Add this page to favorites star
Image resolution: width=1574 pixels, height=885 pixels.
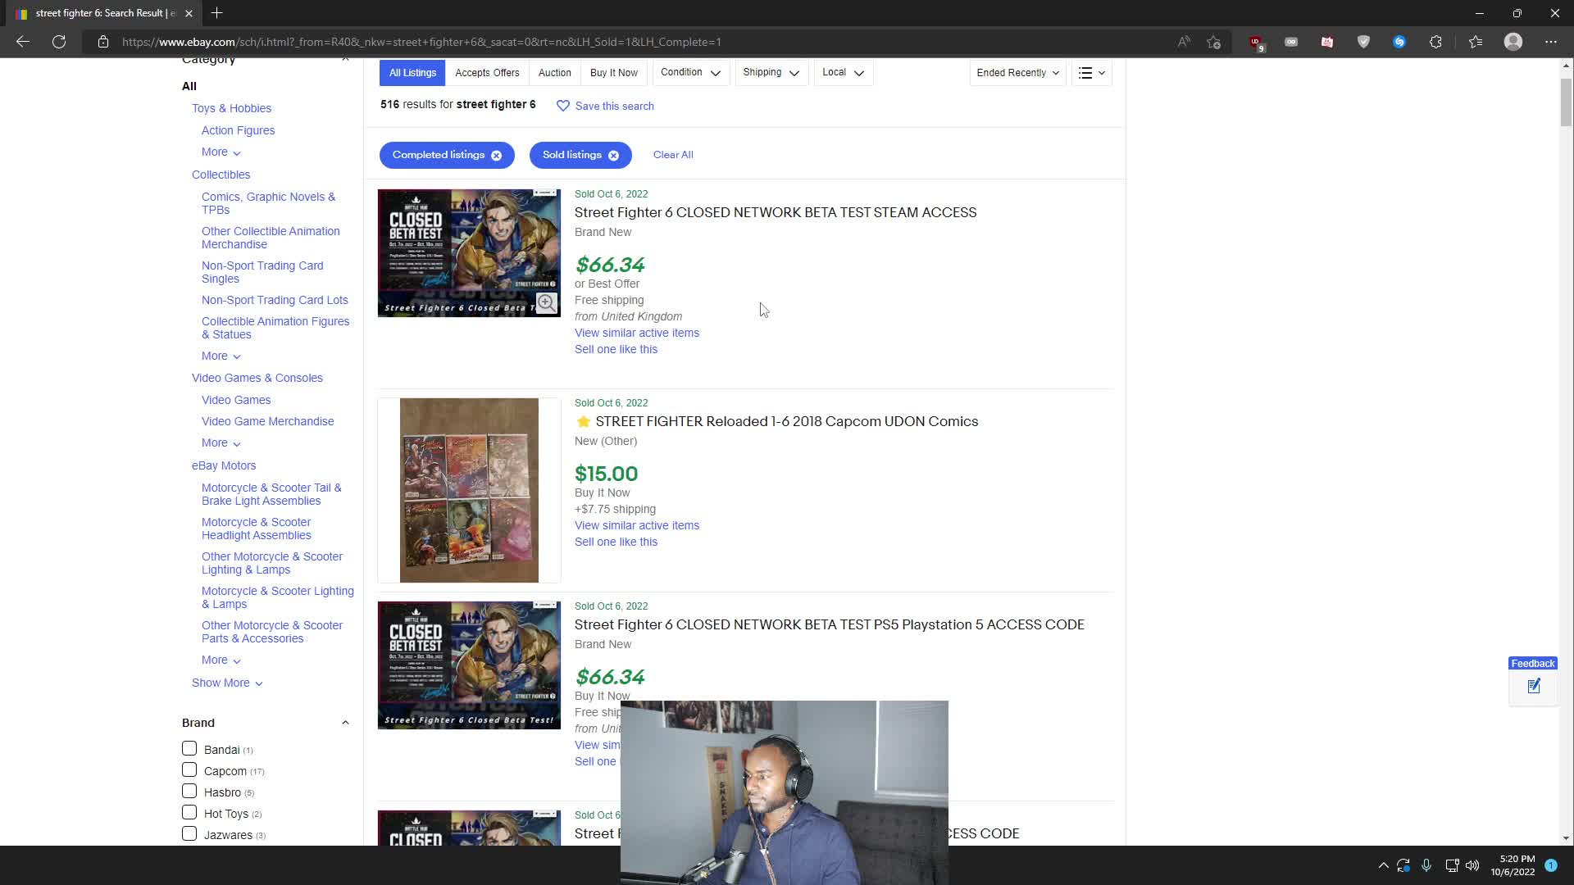point(1214,42)
